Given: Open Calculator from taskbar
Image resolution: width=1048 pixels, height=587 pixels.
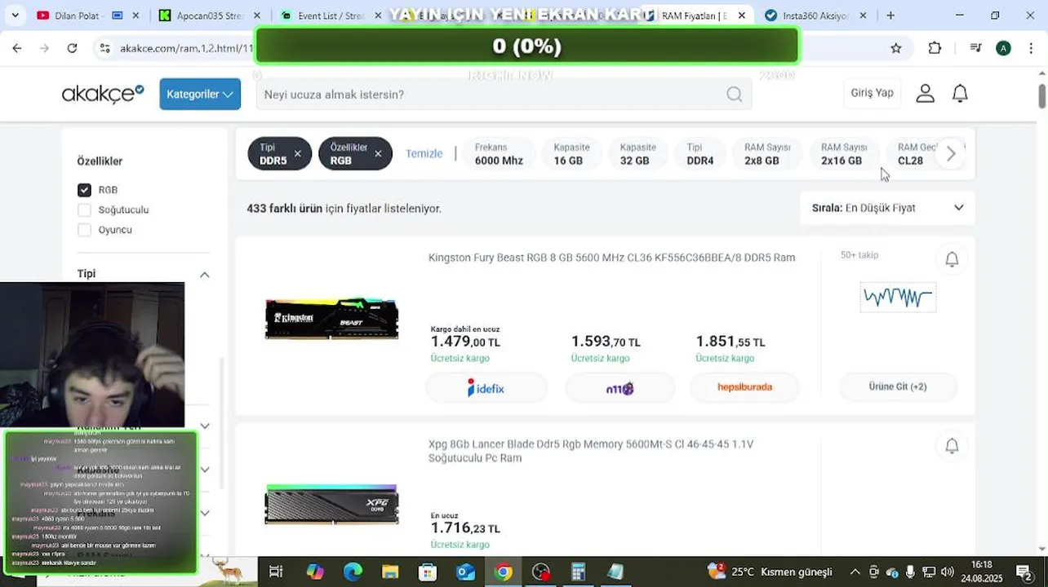Looking at the screenshot, I should tap(579, 572).
